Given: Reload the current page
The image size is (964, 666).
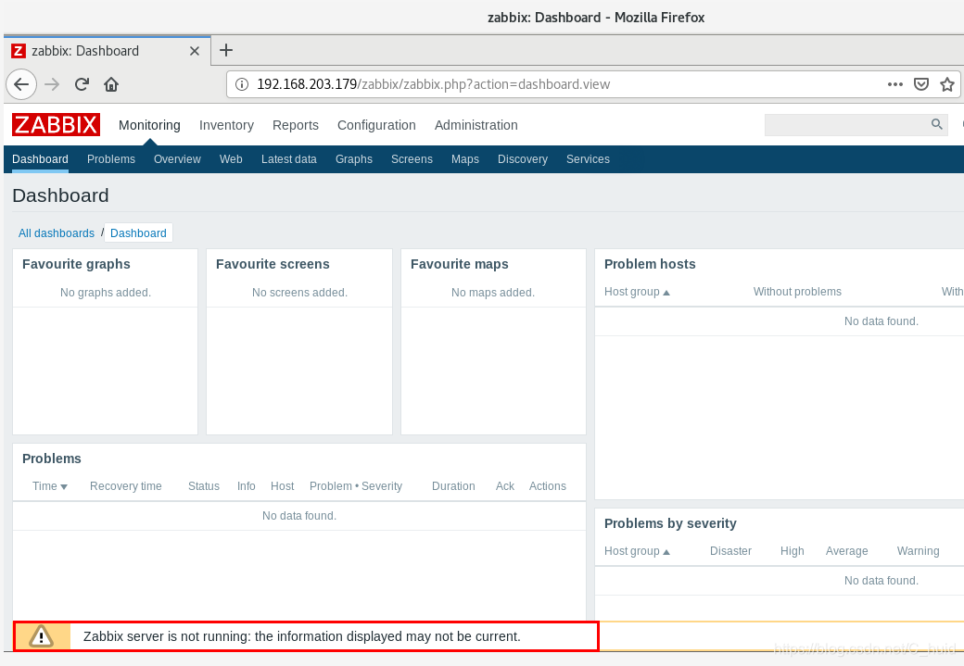Looking at the screenshot, I should click(x=82, y=84).
